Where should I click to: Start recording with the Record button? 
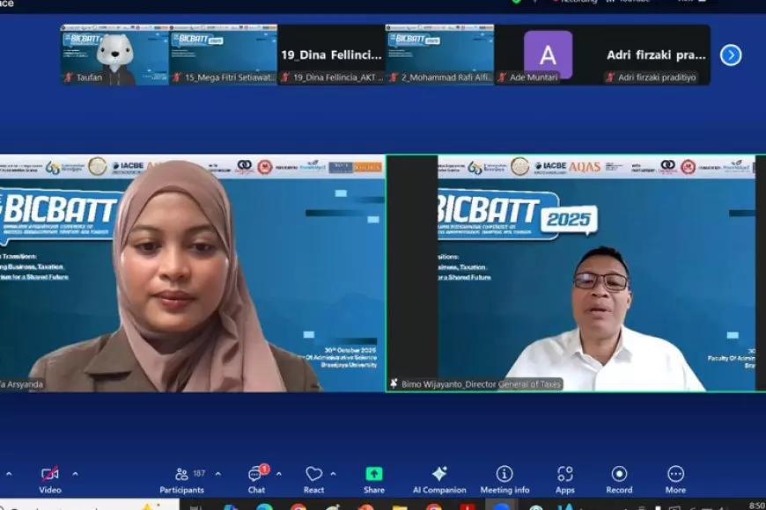(619, 472)
